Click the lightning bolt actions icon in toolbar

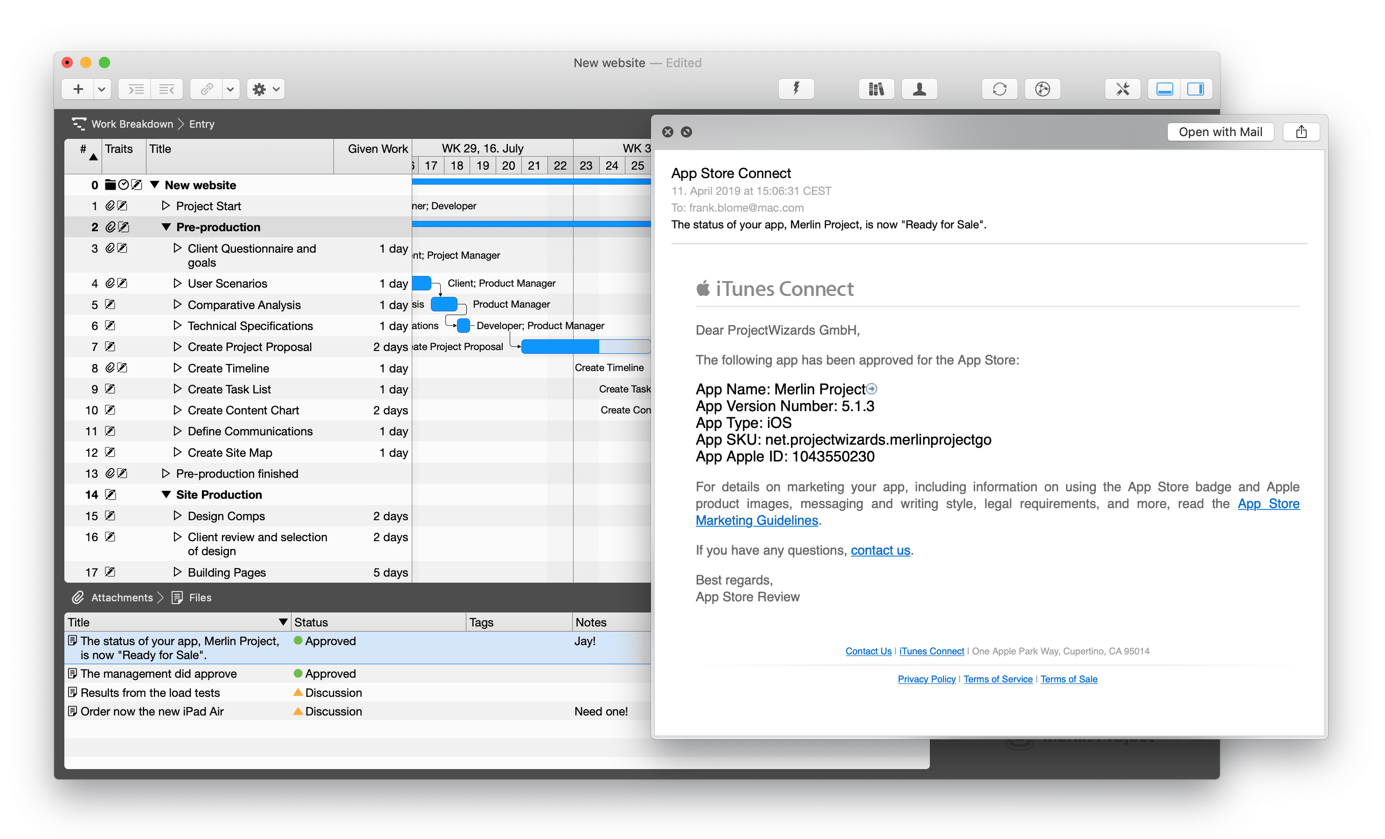point(796,89)
